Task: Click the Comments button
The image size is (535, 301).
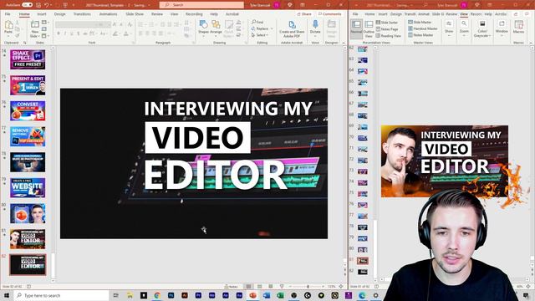Action: pos(330,14)
